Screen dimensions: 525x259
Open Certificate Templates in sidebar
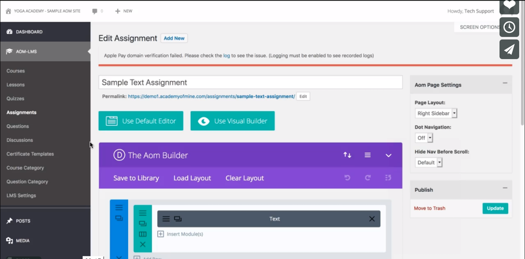[x=30, y=154]
